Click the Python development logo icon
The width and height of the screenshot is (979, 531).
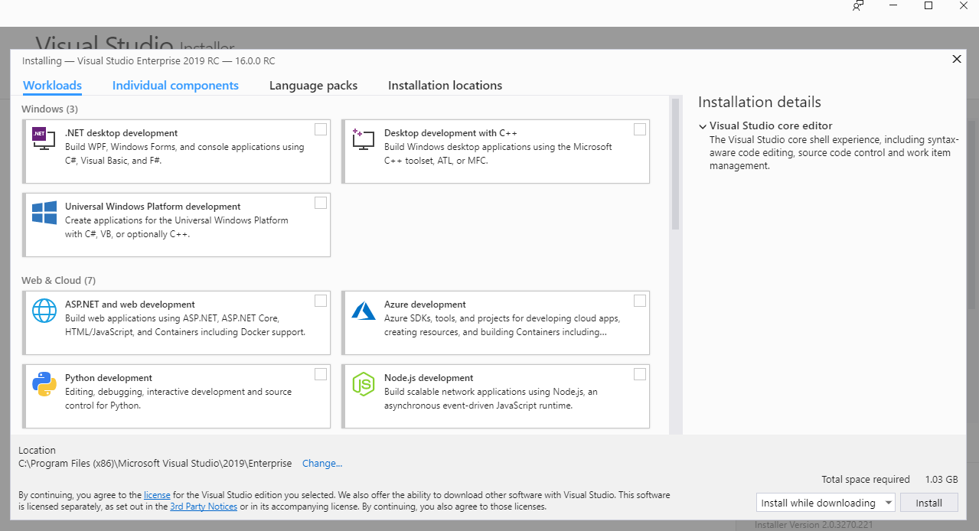(x=44, y=383)
